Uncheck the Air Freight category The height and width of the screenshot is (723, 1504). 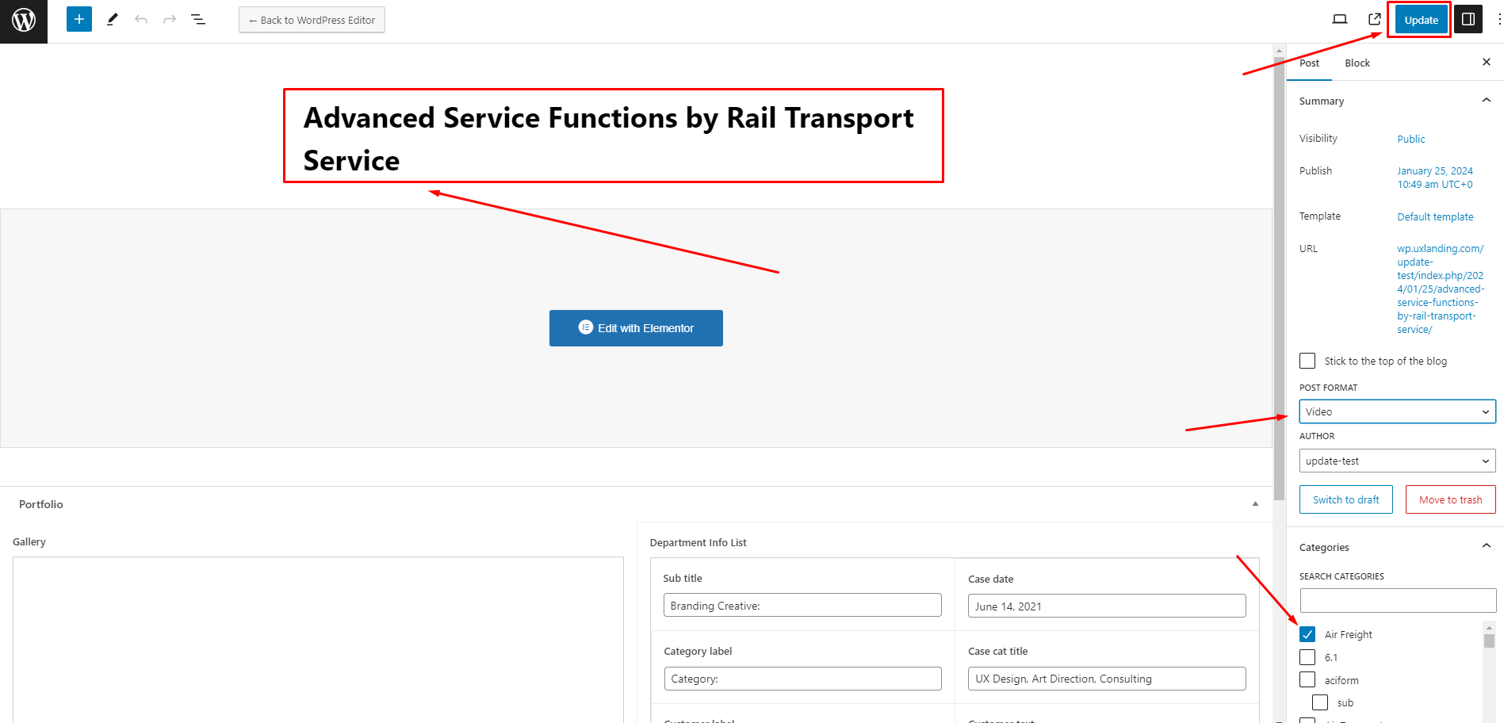point(1307,634)
